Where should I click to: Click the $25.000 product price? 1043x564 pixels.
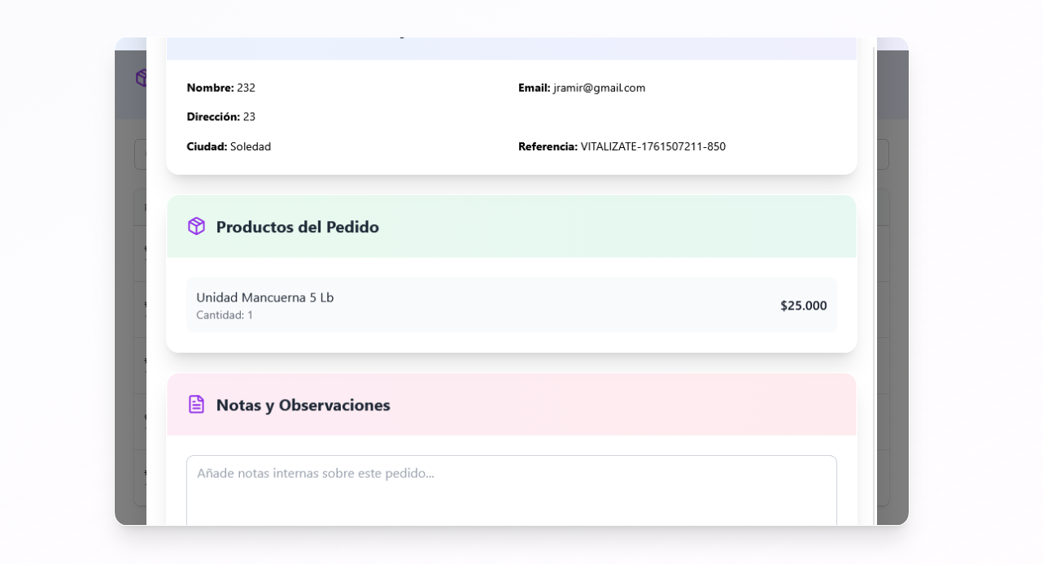[x=803, y=306]
